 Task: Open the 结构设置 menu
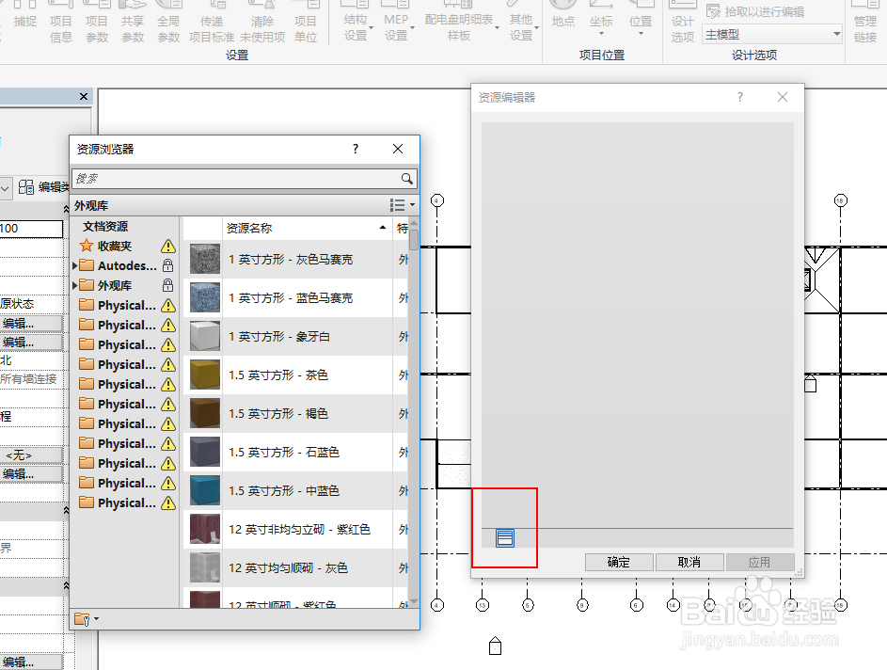coord(356,21)
